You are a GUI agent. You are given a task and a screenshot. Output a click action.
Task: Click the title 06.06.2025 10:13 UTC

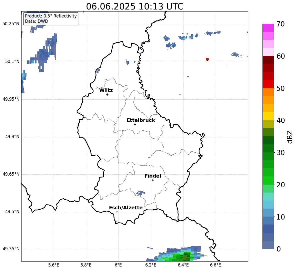(x=134, y=6)
